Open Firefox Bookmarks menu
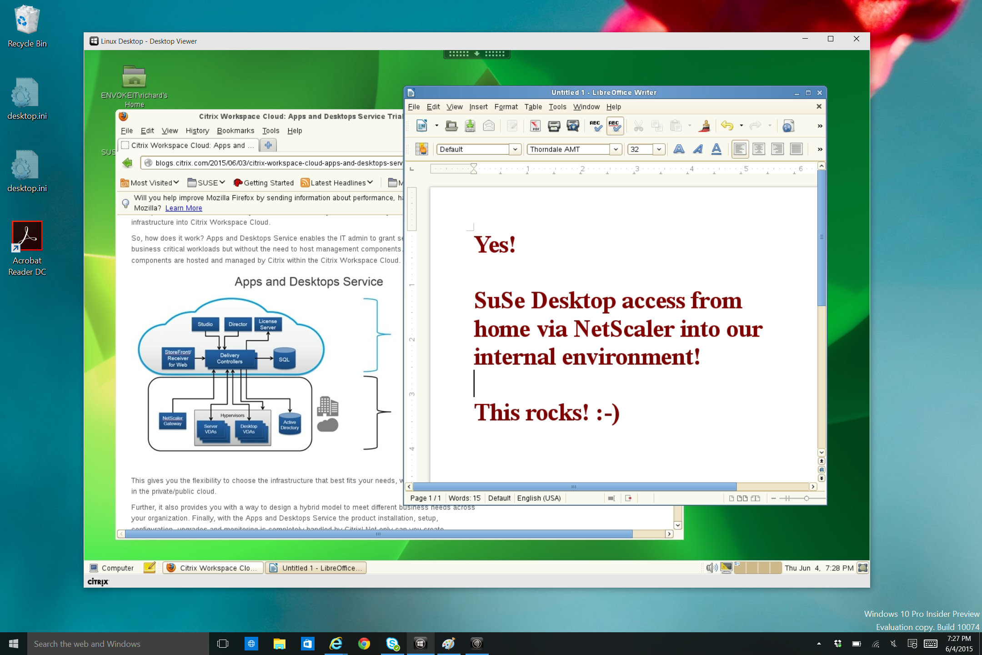The width and height of the screenshot is (982, 655). tap(235, 131)
